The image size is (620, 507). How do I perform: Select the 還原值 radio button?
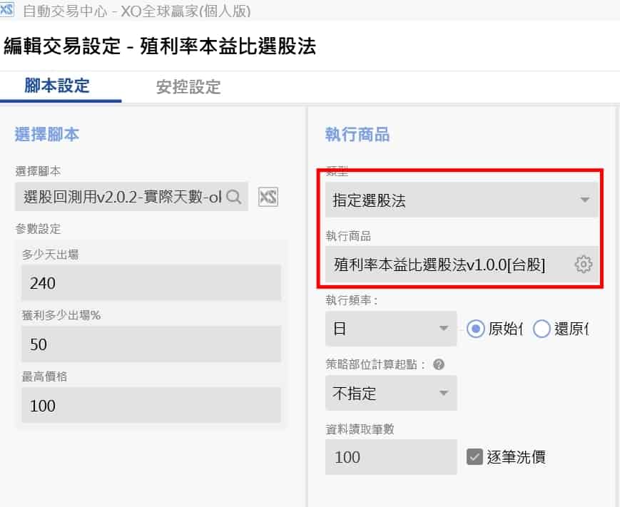pos(542,329)
